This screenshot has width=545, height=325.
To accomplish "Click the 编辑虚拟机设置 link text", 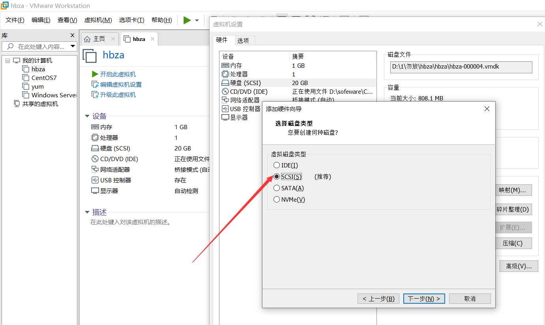I will pos(121,84).
